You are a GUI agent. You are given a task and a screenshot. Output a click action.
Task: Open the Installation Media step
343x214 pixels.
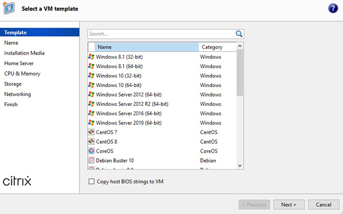(24, 53)
